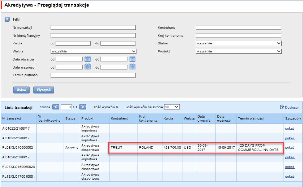Click the page number field in Strona
The image size is (303, 187).
tap(66, 107)
